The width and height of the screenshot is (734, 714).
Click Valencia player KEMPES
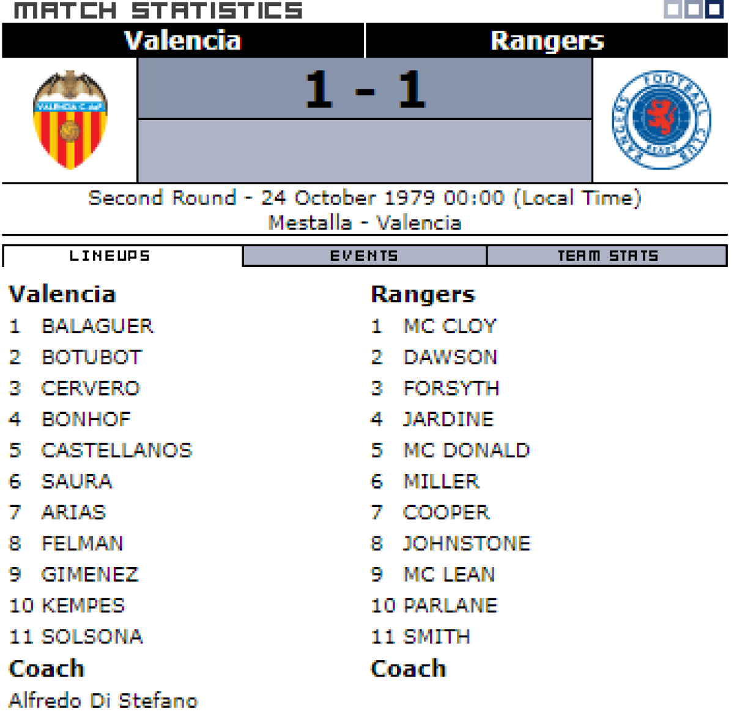coord(83,606)
